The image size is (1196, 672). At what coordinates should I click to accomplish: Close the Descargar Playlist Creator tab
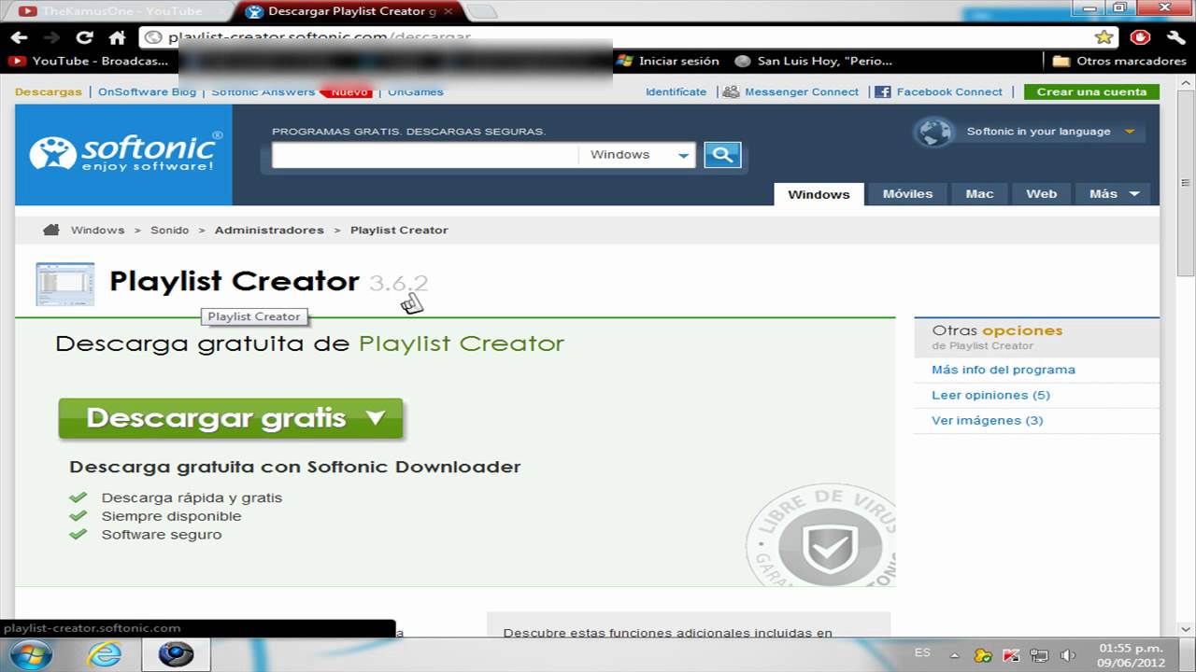point(448,11)
